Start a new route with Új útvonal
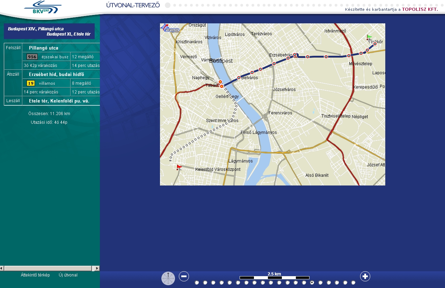The image size is (445, 288). click(68, 275)
